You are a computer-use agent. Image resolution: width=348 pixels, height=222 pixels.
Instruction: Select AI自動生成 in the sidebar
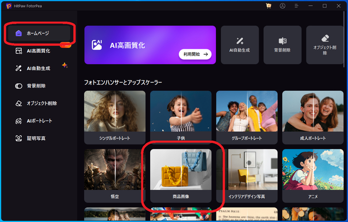[x=39, y=68]
